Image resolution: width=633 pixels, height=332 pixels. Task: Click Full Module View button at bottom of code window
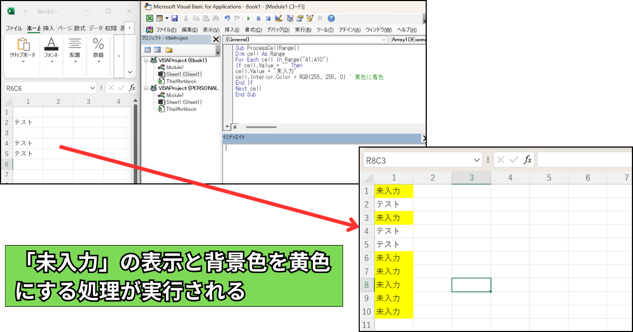[x=234, y=127]
